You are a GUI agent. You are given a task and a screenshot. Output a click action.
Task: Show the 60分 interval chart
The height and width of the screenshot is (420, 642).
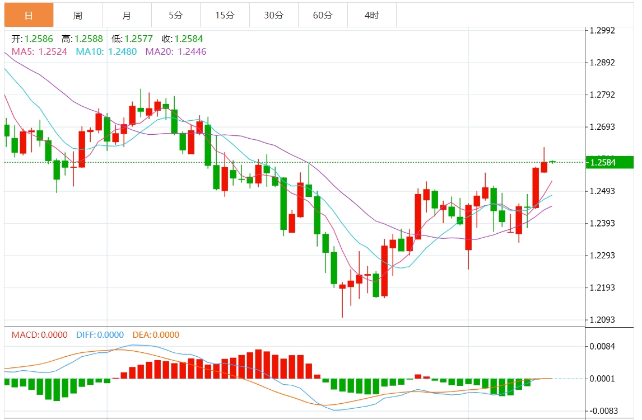[323, 15]
